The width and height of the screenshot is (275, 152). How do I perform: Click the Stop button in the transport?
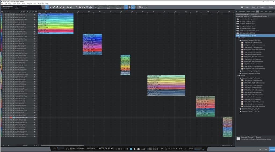coord(131,149)
